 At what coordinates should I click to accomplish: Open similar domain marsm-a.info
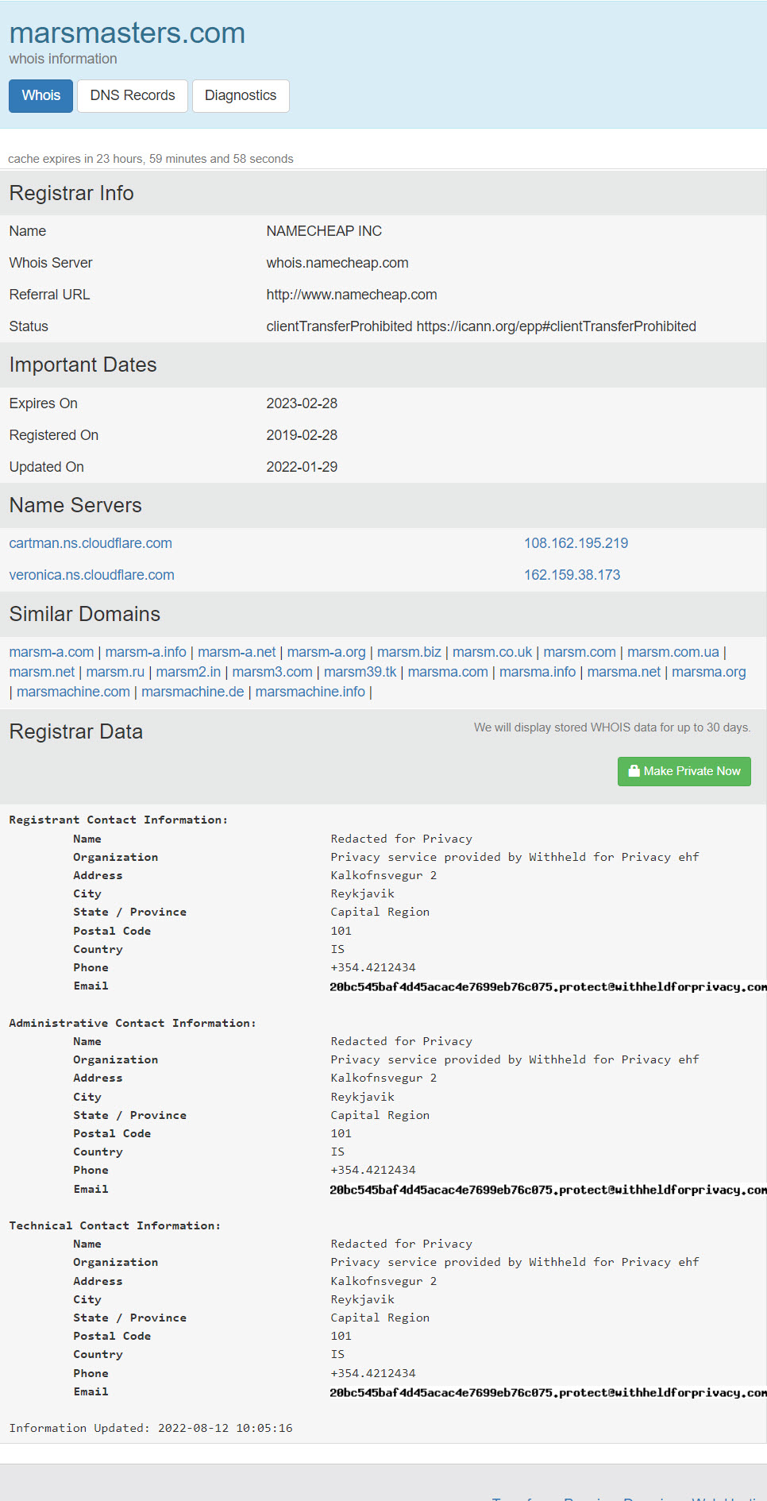click(x=145, y=652)
